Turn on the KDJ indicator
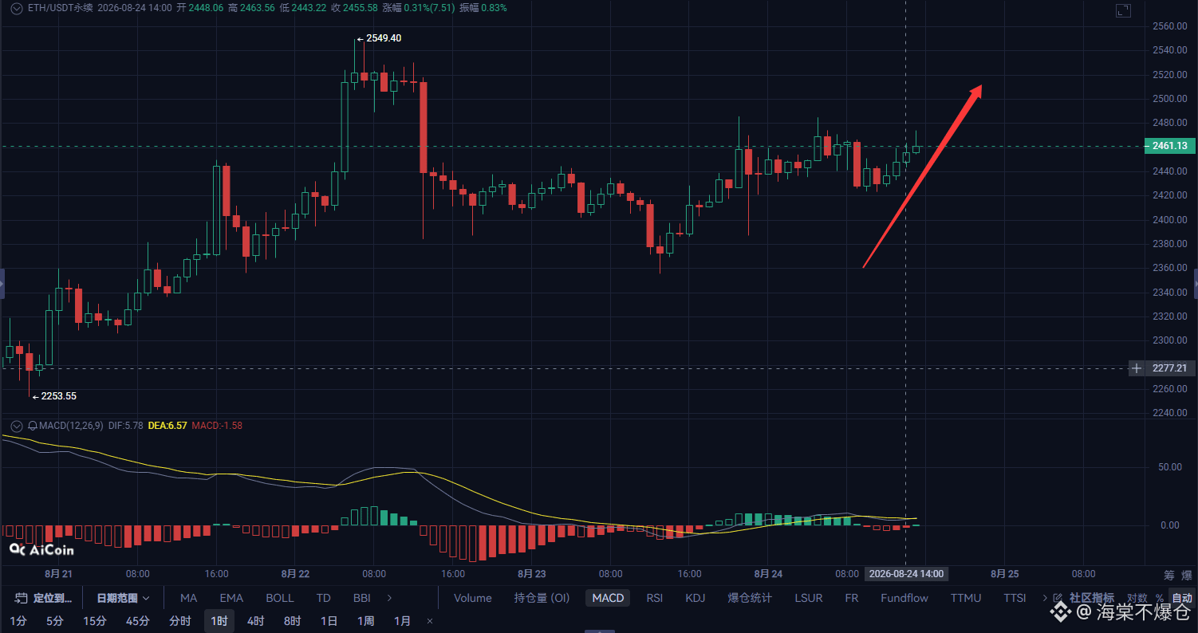1198x633 pixels. click(695, 598)
